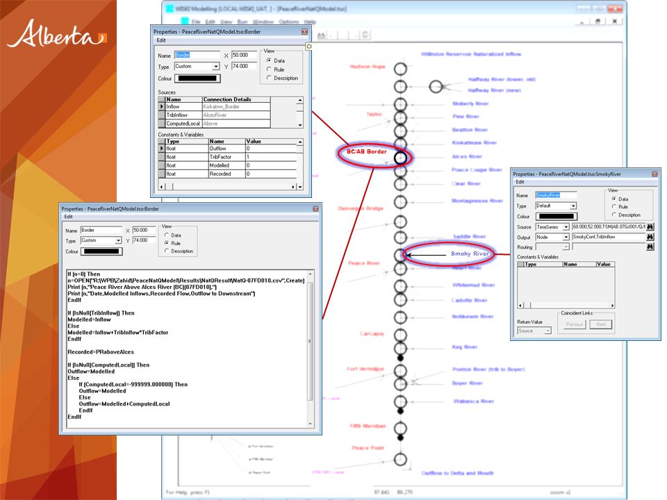
Task: Click binoculars icon beside SmokyRiver Source field
Action: point(650,226)
